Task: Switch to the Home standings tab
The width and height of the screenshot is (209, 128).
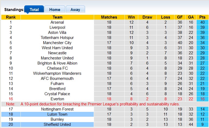Action: click(55, 10)
